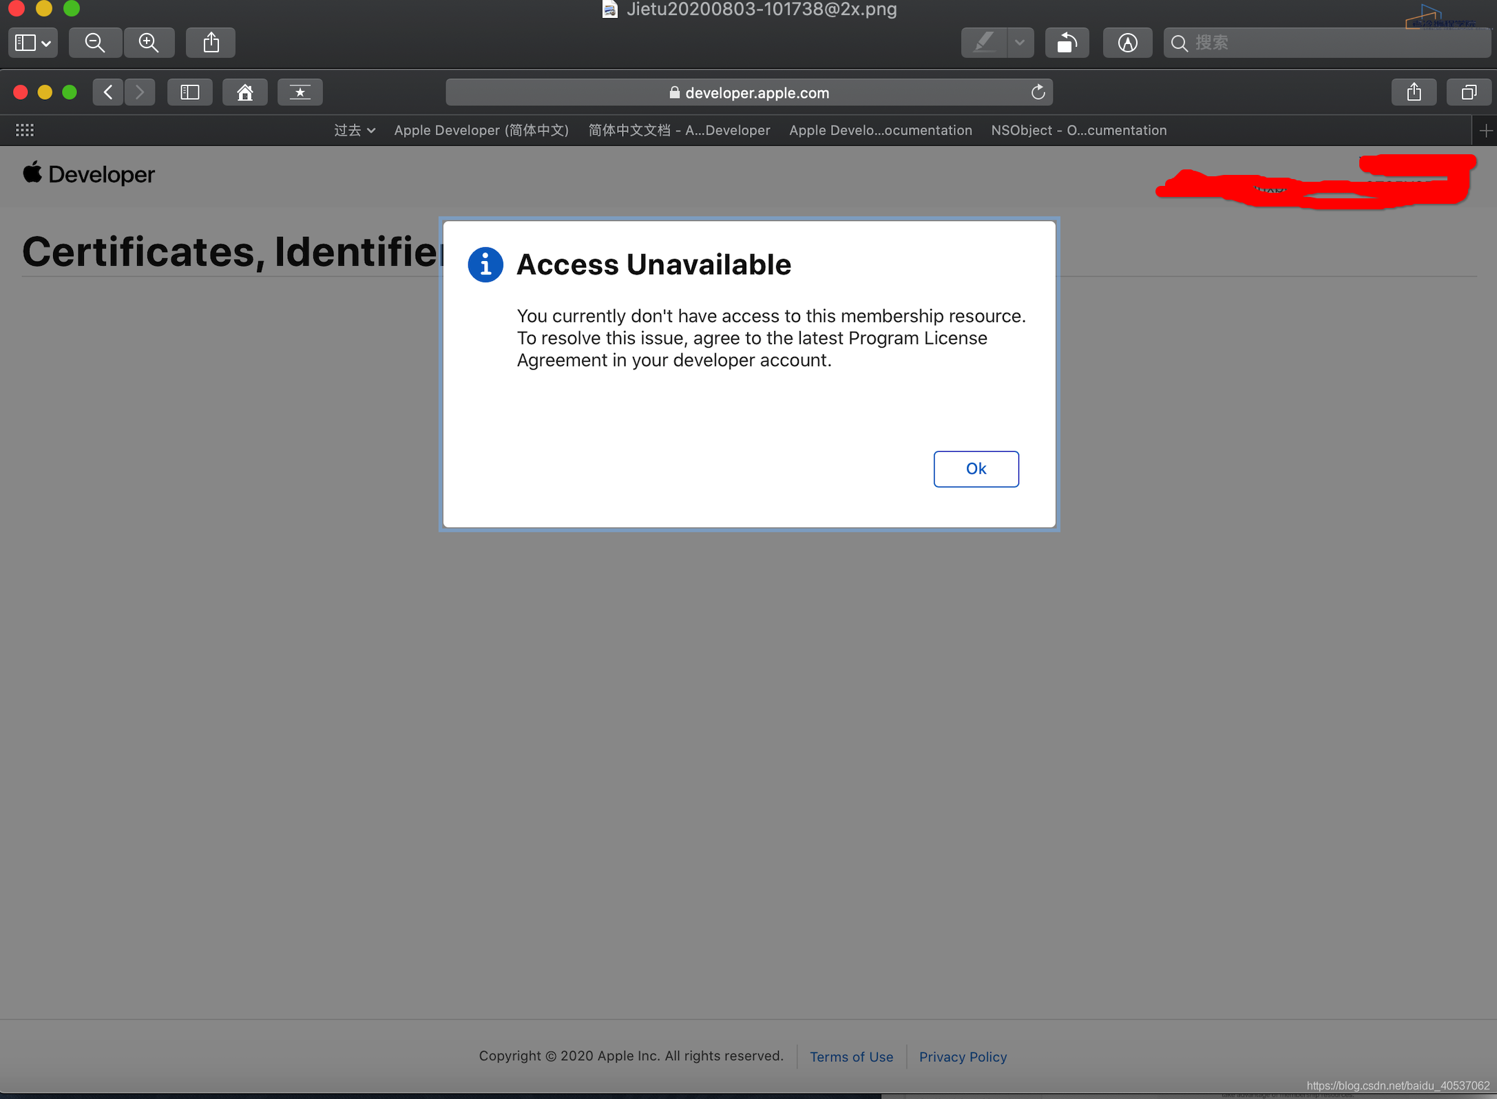Click Preview toolbar share icon
This screenshot has width=1497, height=1099.
(x=211, y=43)
